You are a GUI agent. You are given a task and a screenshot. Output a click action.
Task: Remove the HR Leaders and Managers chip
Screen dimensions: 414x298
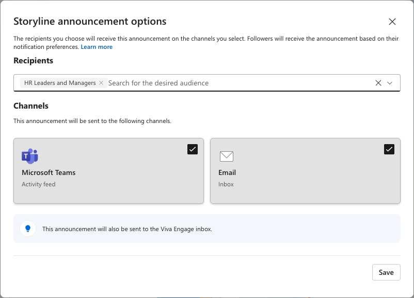click(x=101, y=82)
